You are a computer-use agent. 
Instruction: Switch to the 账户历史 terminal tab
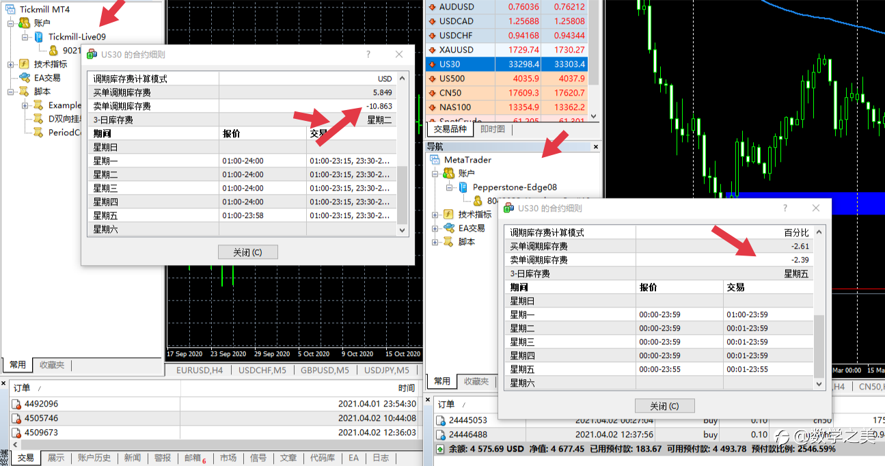click(94, 458)
